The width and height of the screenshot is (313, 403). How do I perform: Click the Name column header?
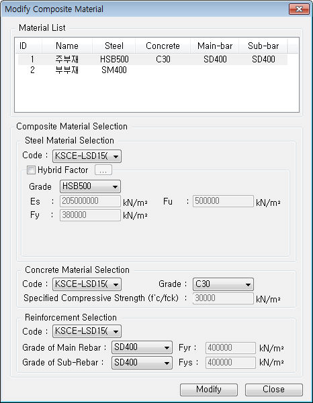[x=67, y=46]
